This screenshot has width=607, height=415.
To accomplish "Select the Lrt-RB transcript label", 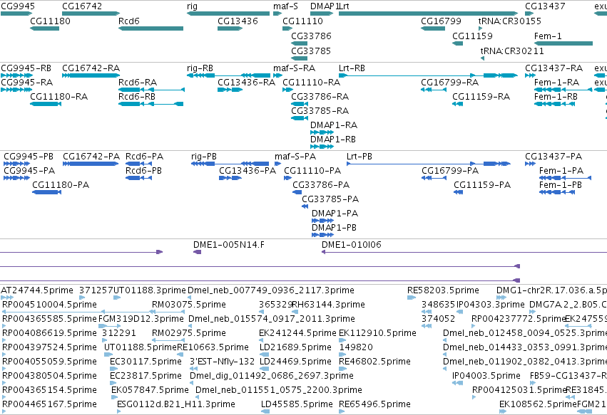I will (x=352, y=68).
